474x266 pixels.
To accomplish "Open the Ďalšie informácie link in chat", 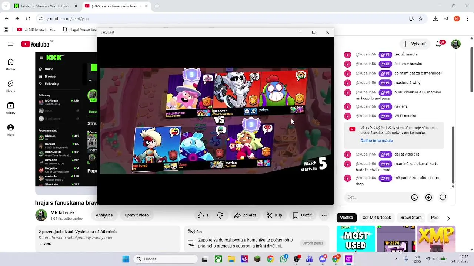I will click(x=377, y=141).
